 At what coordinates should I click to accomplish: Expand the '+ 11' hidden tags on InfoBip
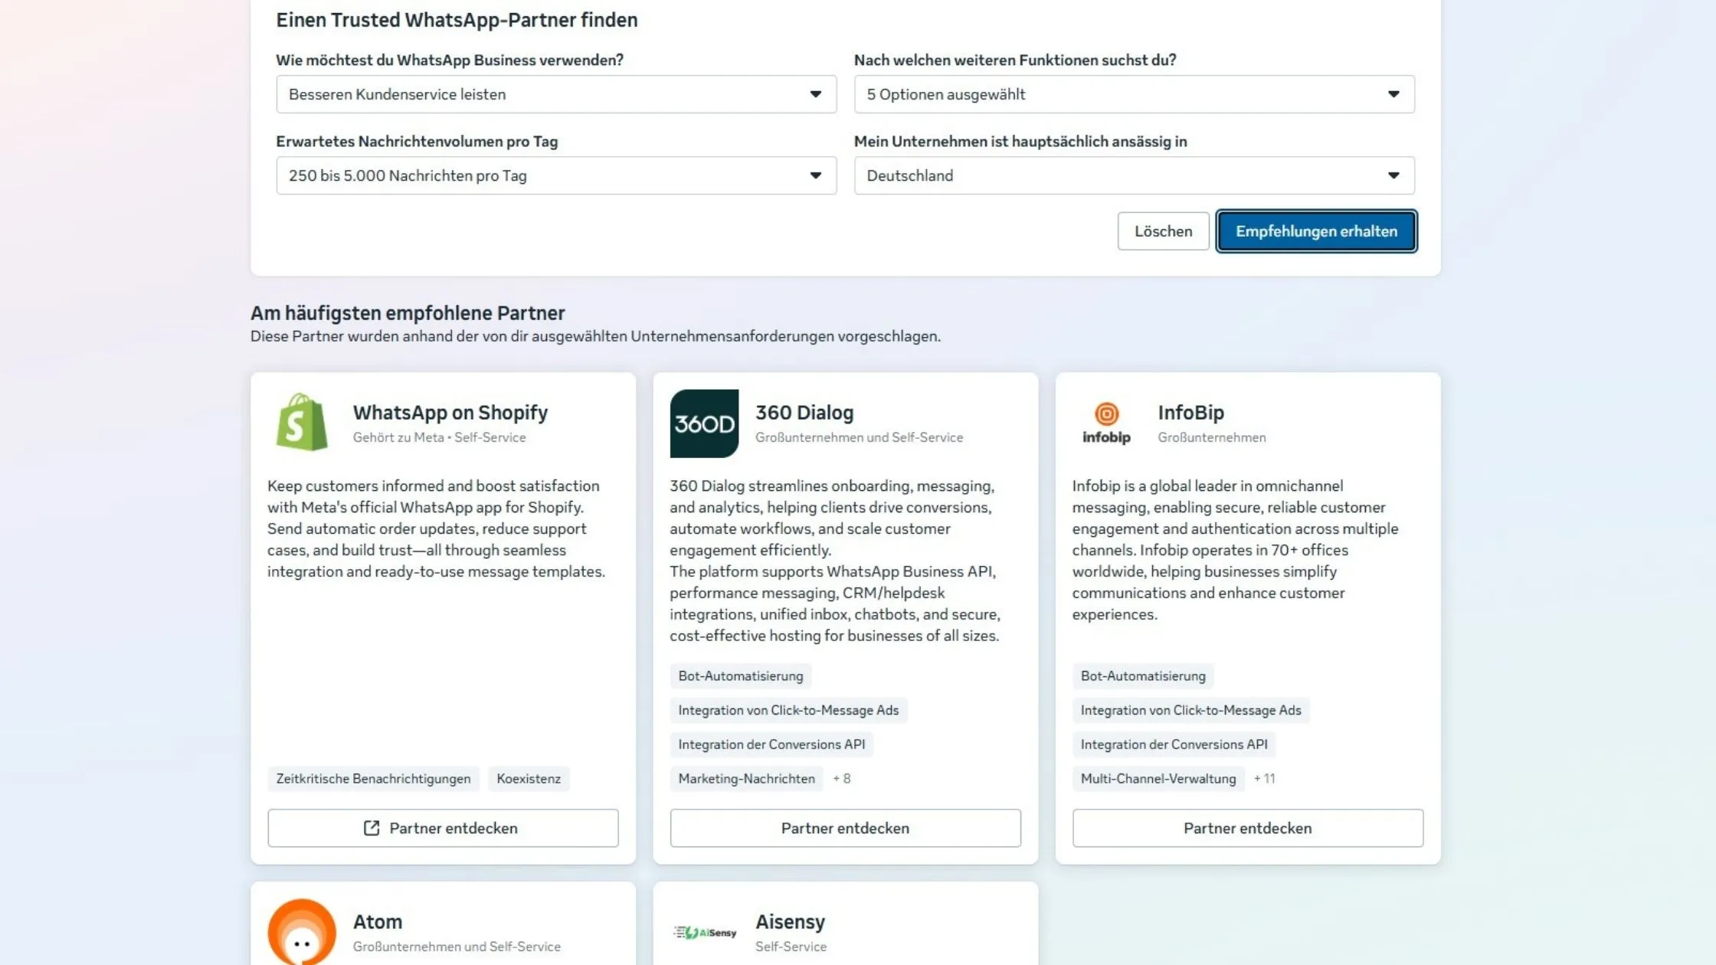1265,779
